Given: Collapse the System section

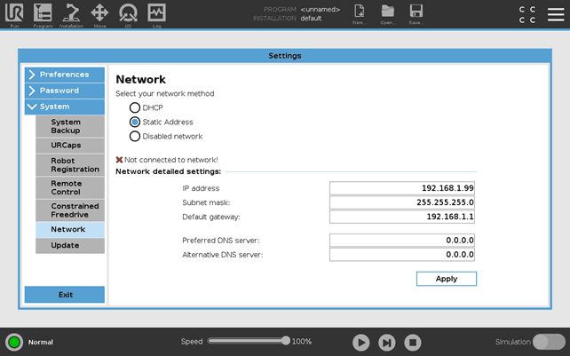Looking at the screenshot, I should point(65,107).
